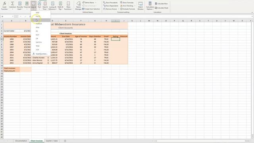Open the Recently Used functions list
The width and height of the screenshot is (254, 143).
[20, 6]
